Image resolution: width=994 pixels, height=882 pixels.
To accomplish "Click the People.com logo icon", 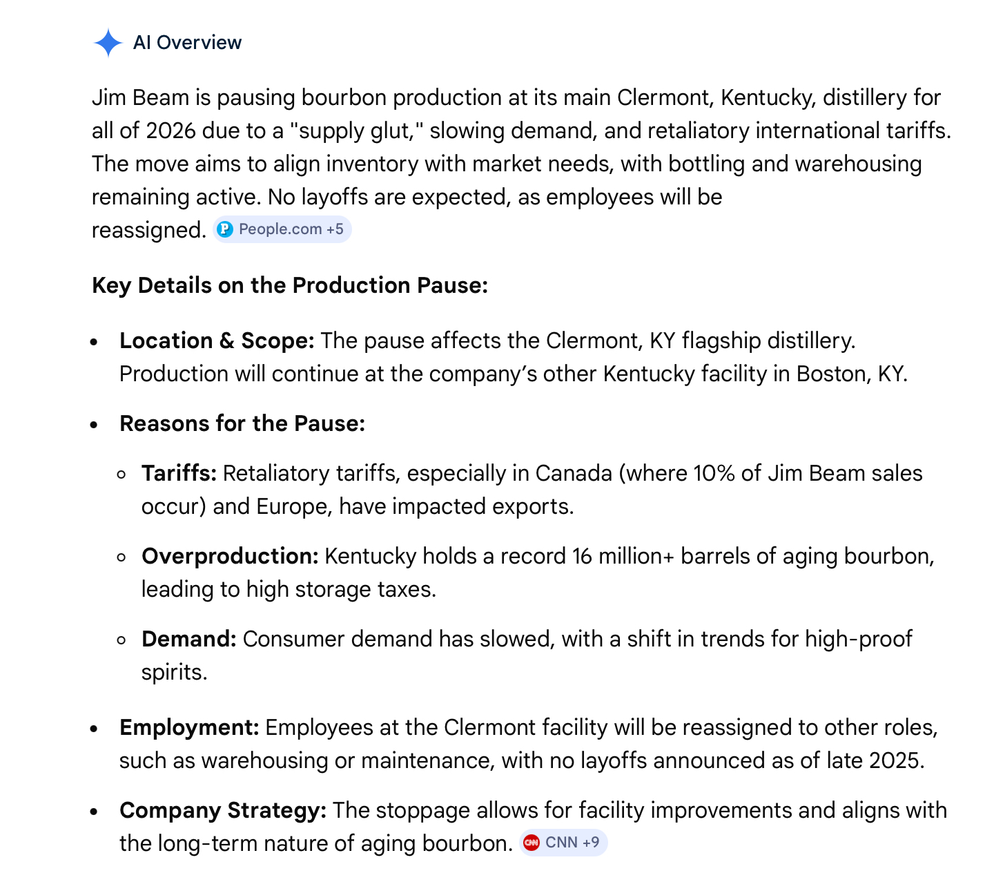I will (x=225, y=229).
